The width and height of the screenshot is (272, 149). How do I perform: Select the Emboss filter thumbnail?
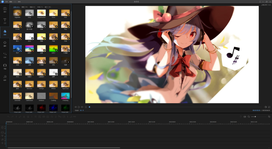pyautogui.click(x=41, y=96)
